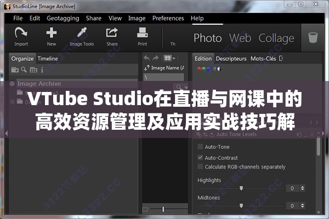
Task: Click the Print toolbar icon
Action: [142, 33]
